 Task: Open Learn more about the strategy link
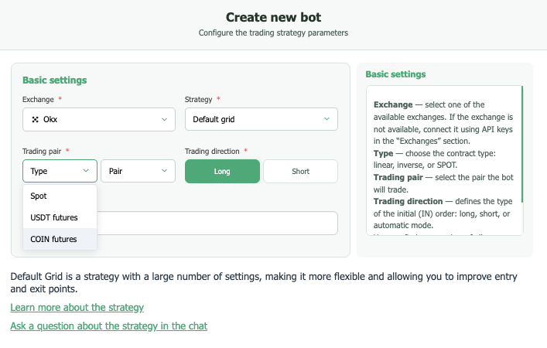(x=77, y=308)
